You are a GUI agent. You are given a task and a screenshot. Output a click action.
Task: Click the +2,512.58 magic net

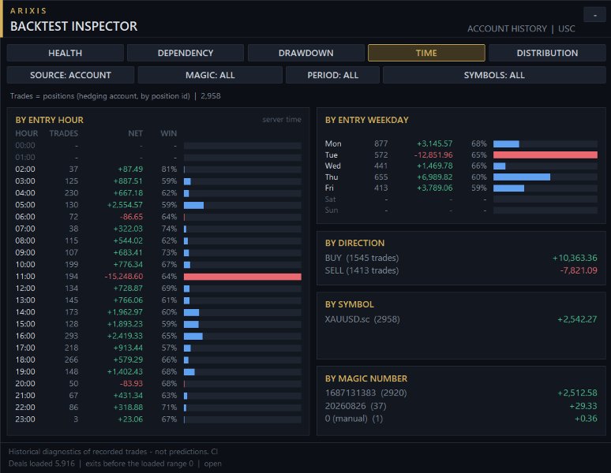click(577, 393)
